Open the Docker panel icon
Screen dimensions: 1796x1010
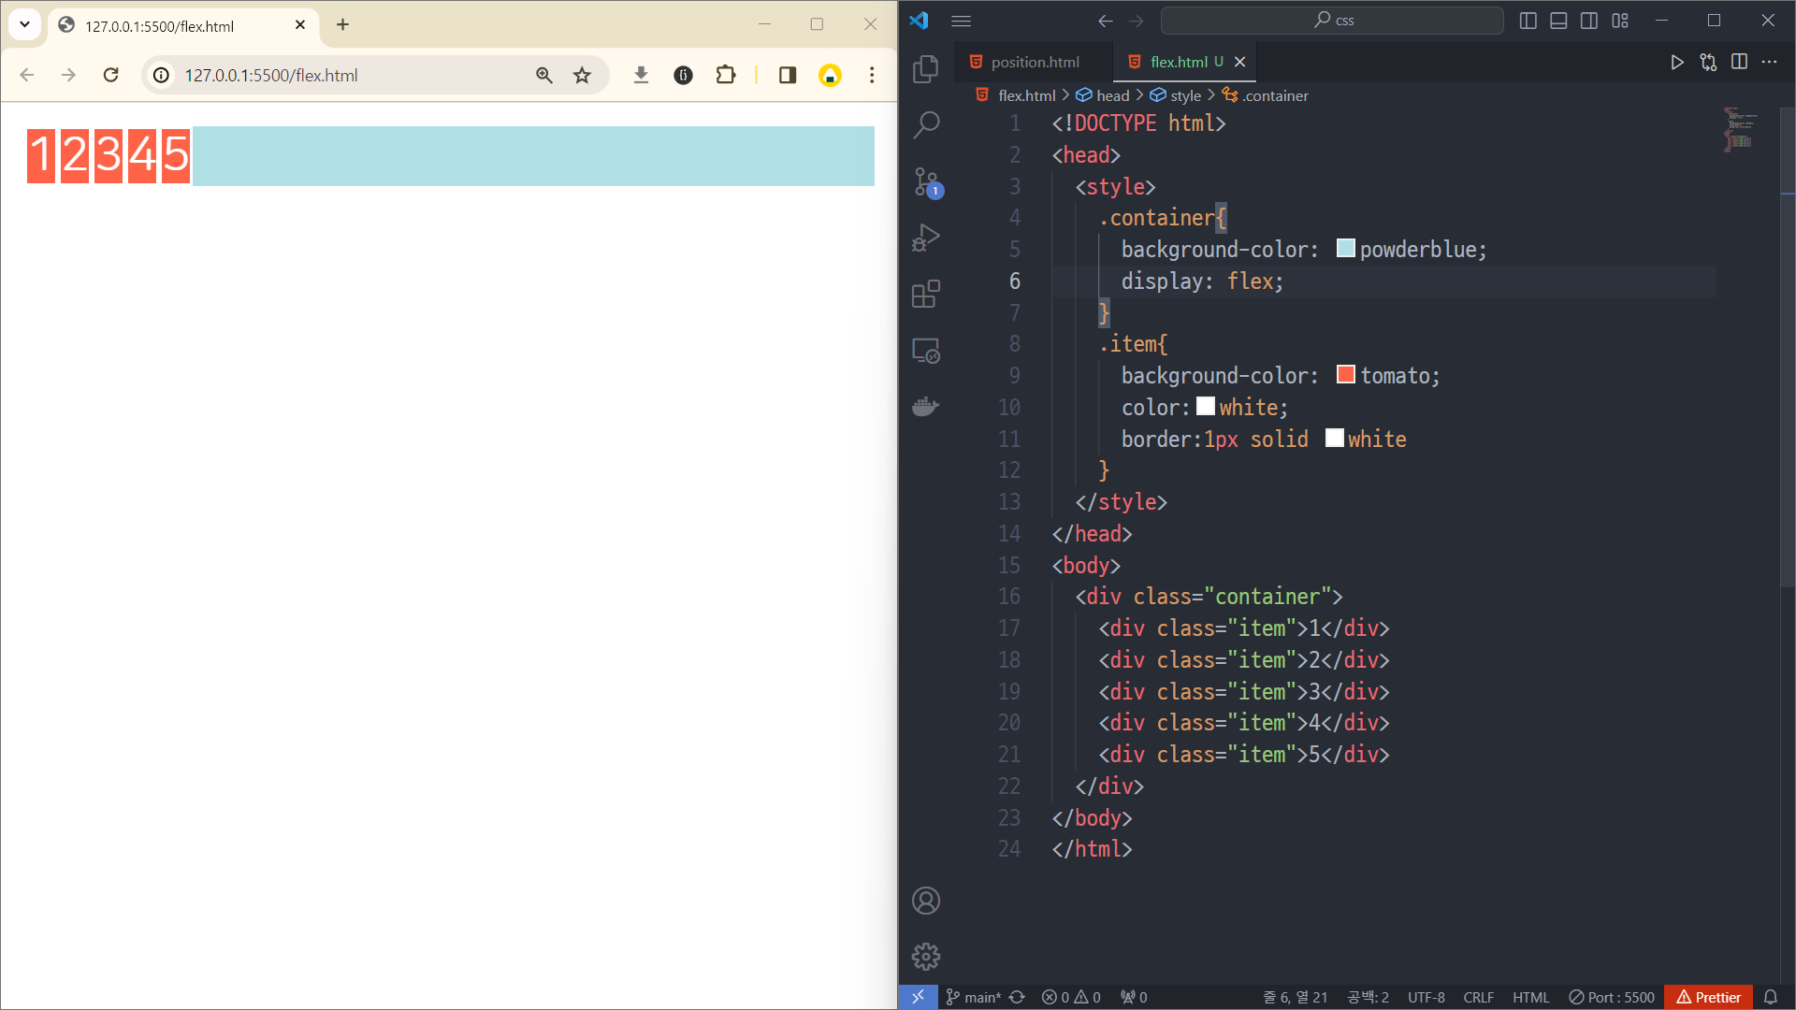(x=925, y=407)
